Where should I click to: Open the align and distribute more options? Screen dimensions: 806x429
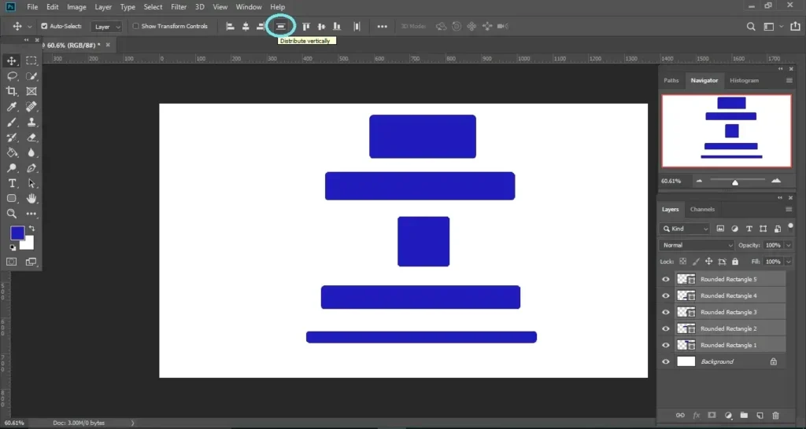382,26
